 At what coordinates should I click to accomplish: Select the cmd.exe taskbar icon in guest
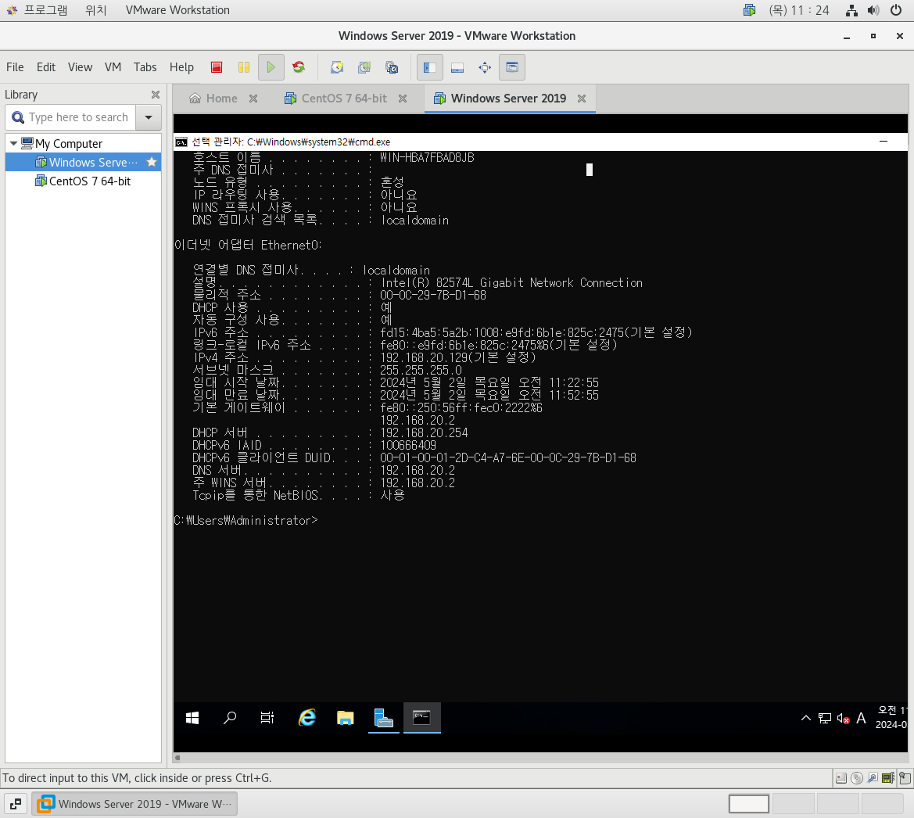pos(421,718)
